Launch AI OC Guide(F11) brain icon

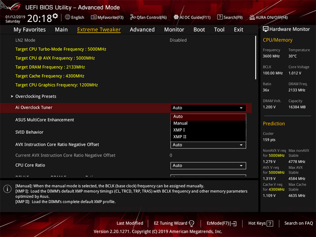176,17
